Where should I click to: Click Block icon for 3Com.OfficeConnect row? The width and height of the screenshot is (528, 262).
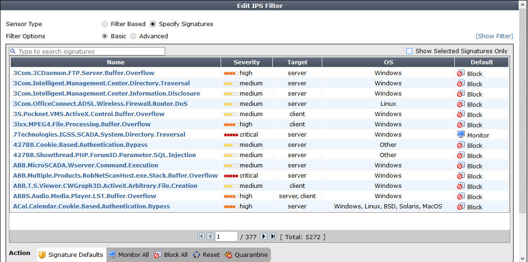tap(461, 103)
